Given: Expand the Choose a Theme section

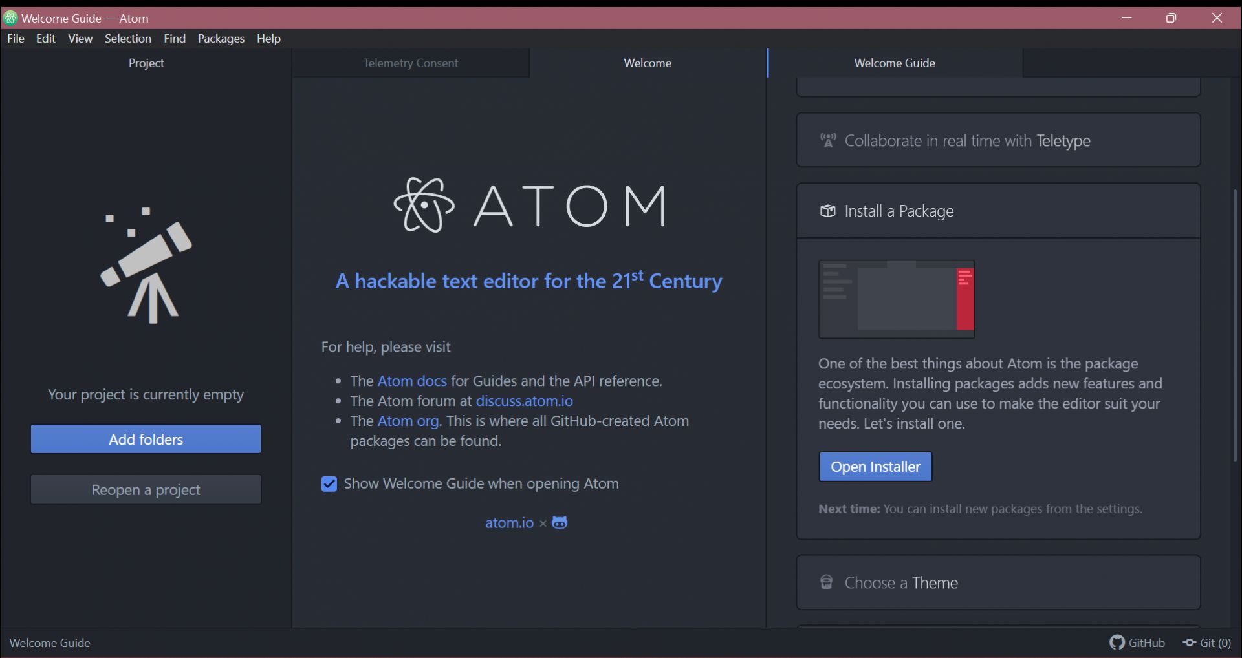Looking at the screenshot, I should tap(998, 582).
